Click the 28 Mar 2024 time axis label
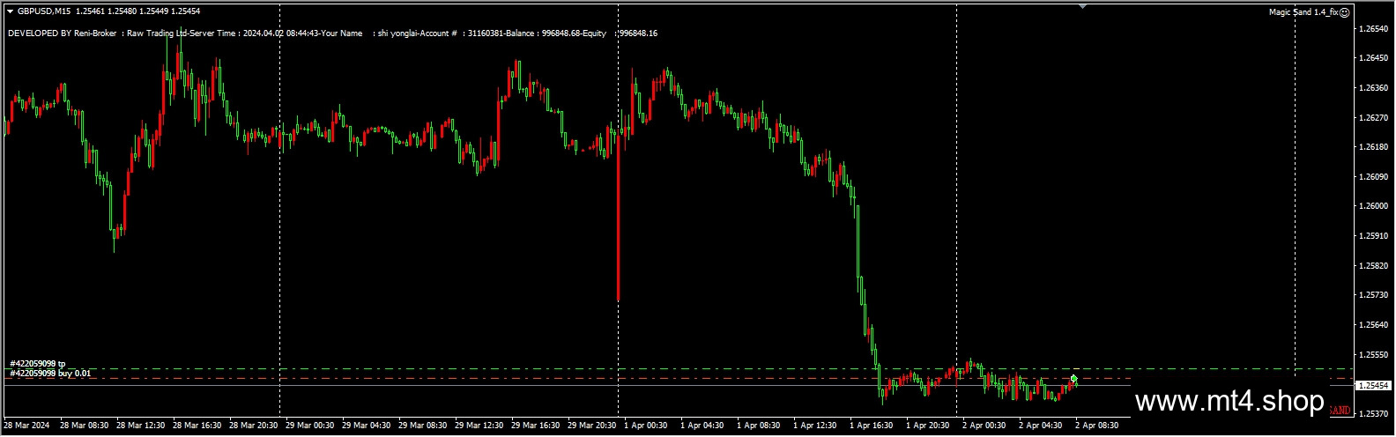The image size is (1396, 437). tap(26, 426)
